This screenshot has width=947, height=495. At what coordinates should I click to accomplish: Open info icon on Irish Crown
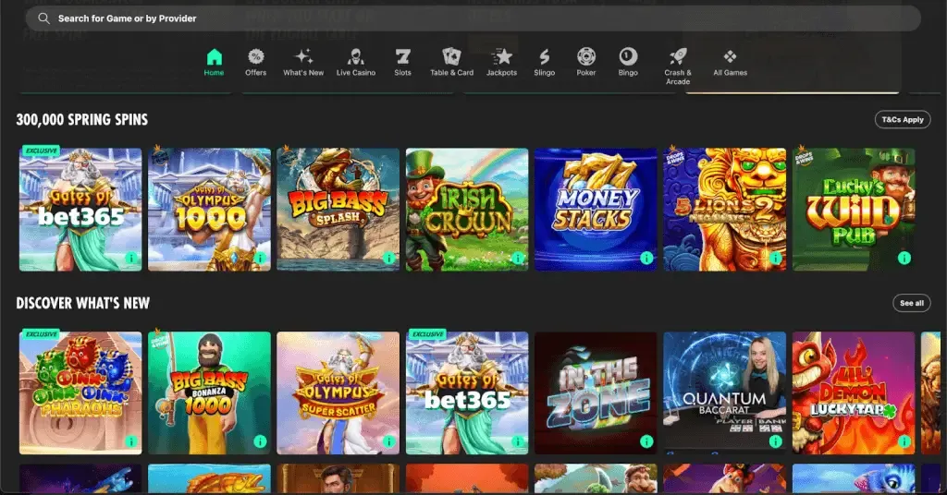pos(518,258)
